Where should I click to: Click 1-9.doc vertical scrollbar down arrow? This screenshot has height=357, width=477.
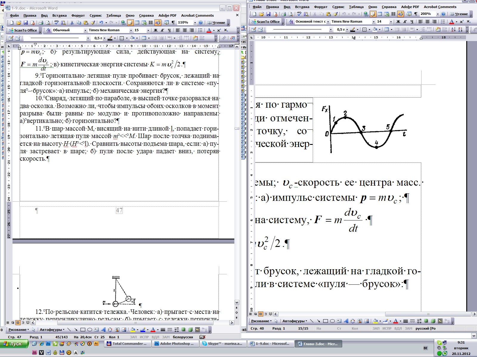point(237,302)
